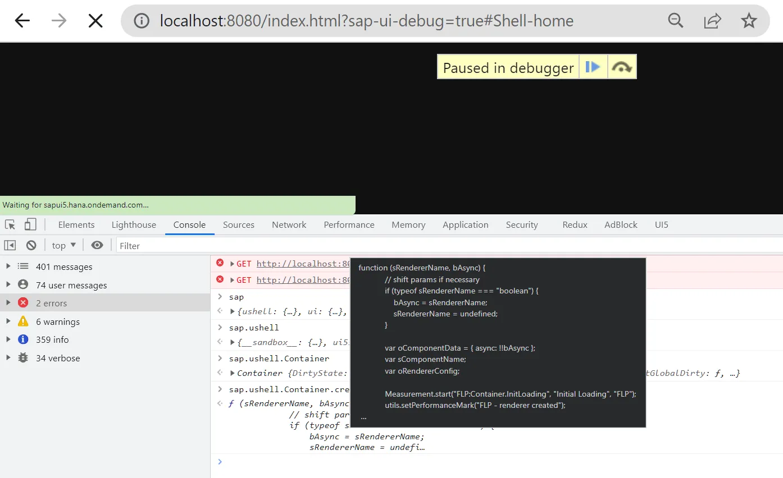Select the 6 warnings sidebar row
The image size is (783, 478).
click(105, 321)
